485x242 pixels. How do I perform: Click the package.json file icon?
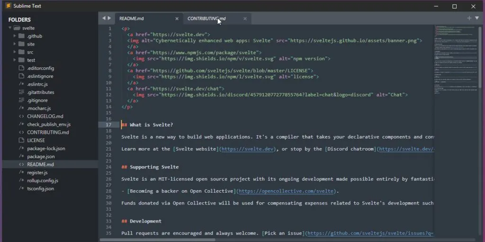[21, 157]
